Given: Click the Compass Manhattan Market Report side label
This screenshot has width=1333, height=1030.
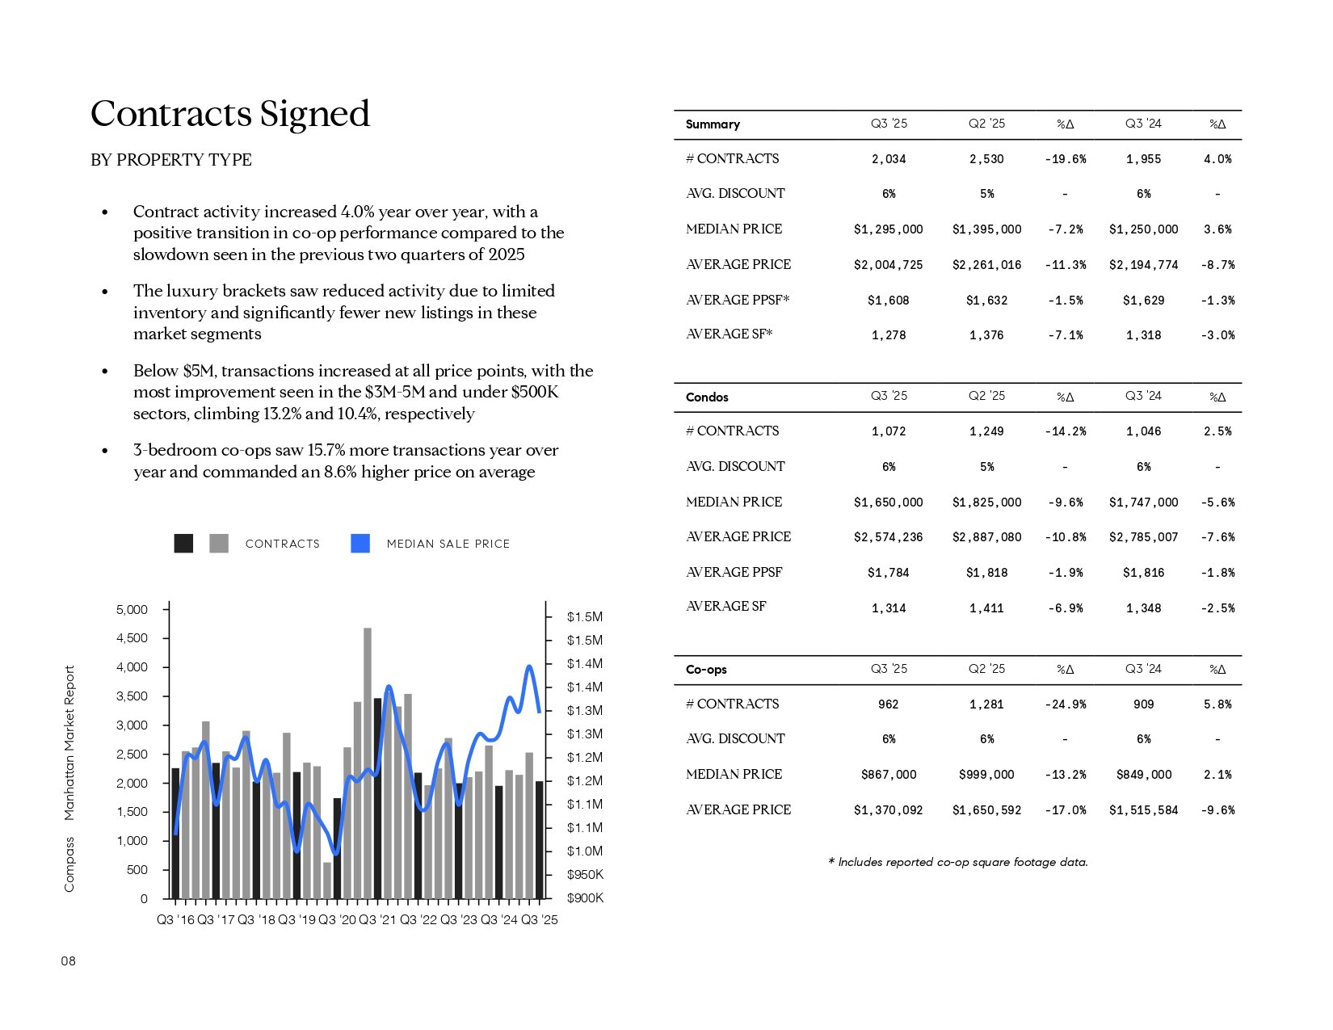Looking at the screenshot, I should pos(69,778).
